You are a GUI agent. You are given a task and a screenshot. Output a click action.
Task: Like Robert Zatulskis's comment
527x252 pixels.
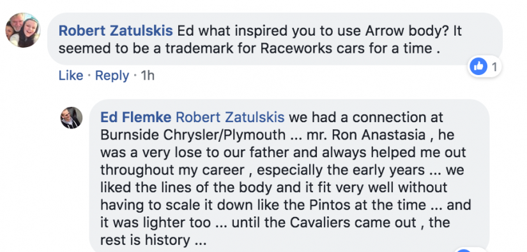click(70, 76)
